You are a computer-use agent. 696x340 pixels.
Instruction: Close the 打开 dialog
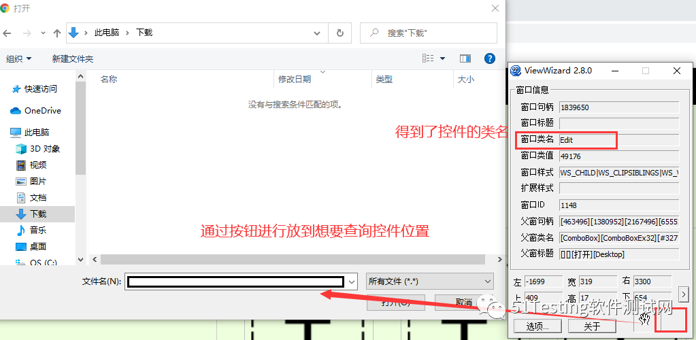coord(496,7)
